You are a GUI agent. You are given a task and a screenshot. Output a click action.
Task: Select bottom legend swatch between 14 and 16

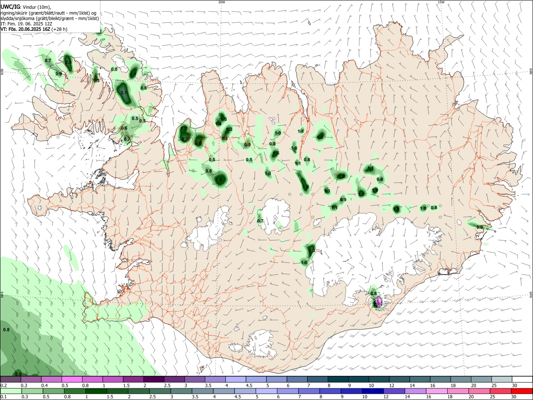coord(415,391)
